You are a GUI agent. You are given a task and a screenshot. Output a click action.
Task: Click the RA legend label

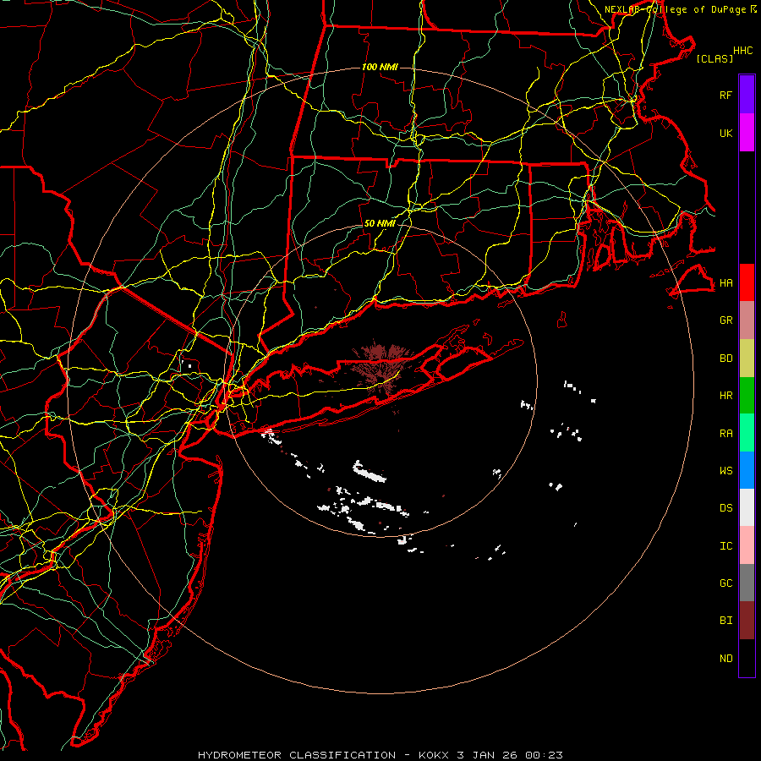click(x=725, y=434)
